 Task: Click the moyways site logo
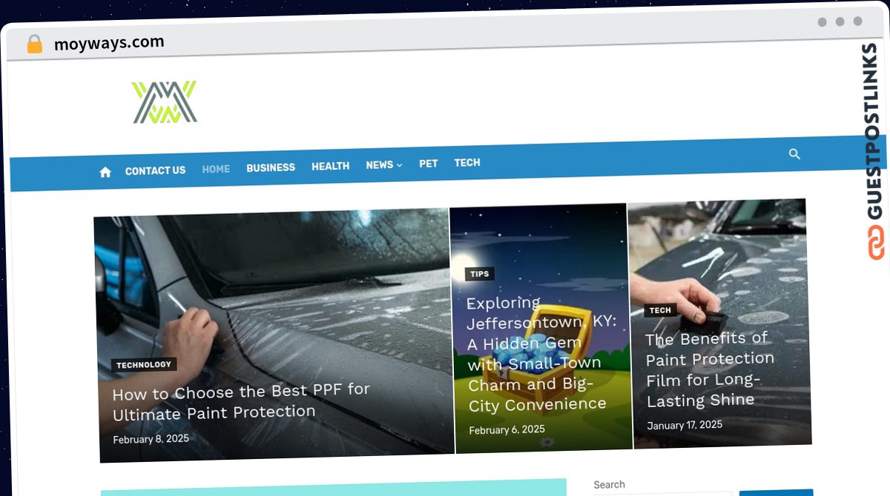pos(164,102)
